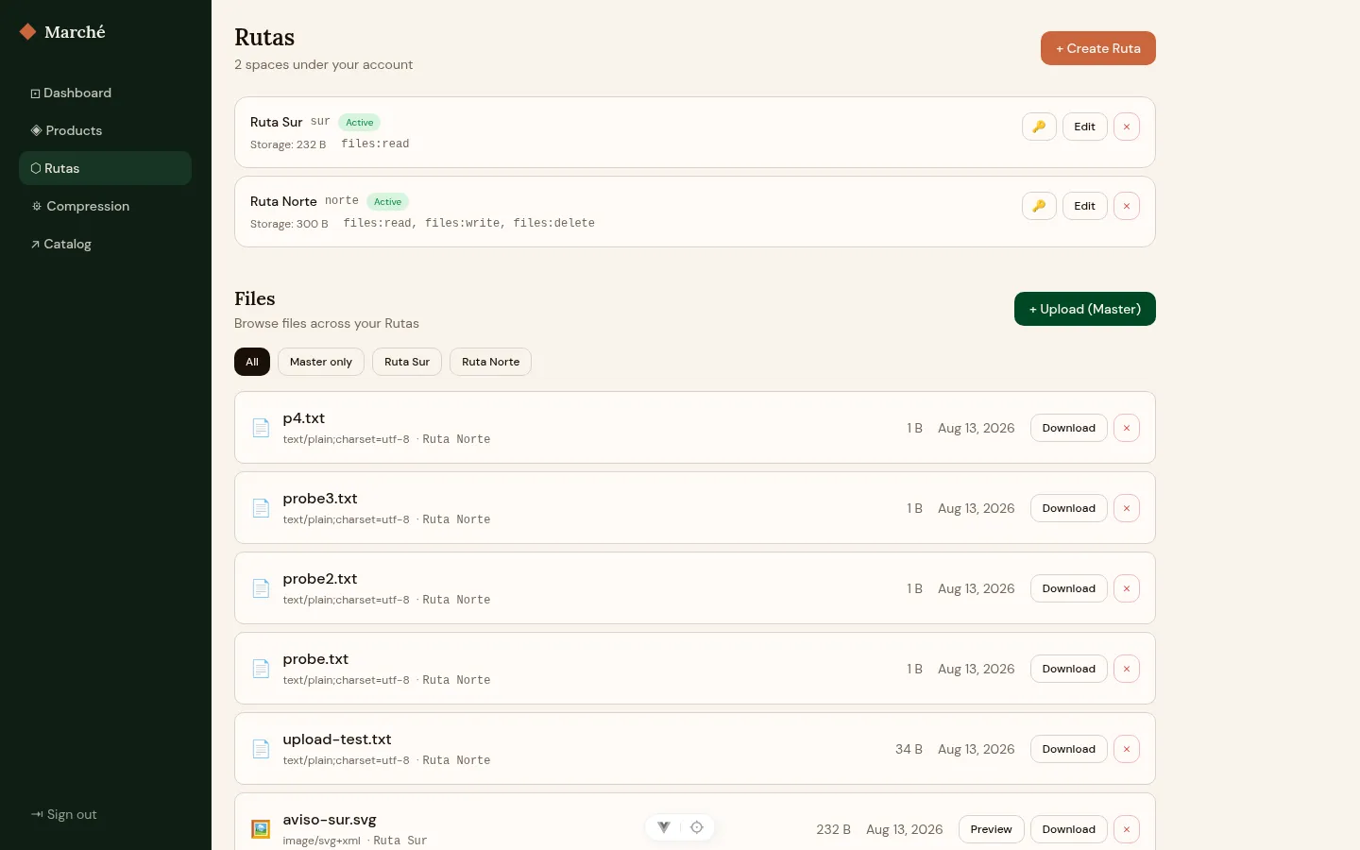Remove the upload-test.txt file
This screenshot has width=1360, height=850.
click(1126, 749)
